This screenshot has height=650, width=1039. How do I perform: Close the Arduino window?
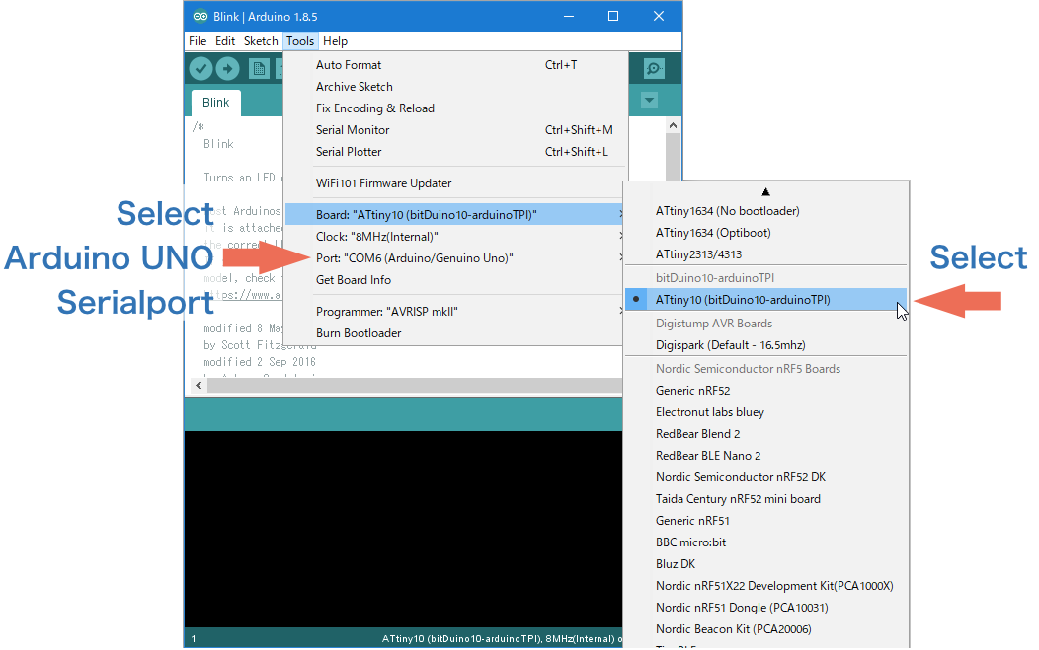click(x=658, y=16)
